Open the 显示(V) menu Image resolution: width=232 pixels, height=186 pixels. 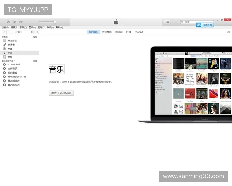[32, 28]
